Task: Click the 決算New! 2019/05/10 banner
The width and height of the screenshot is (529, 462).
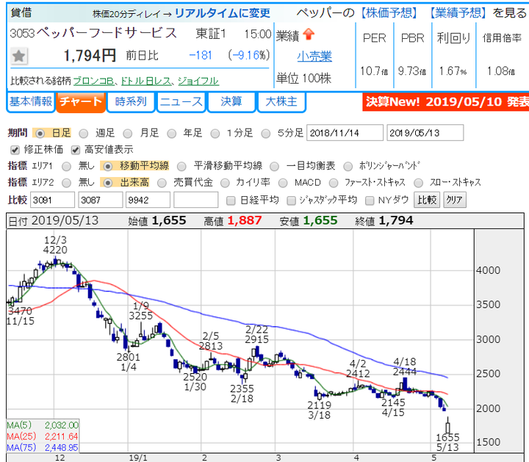Action: click(446, 102)
